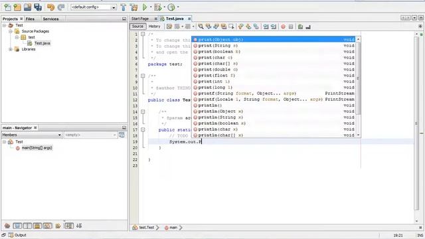Click Shift Line Left icon

266,27
